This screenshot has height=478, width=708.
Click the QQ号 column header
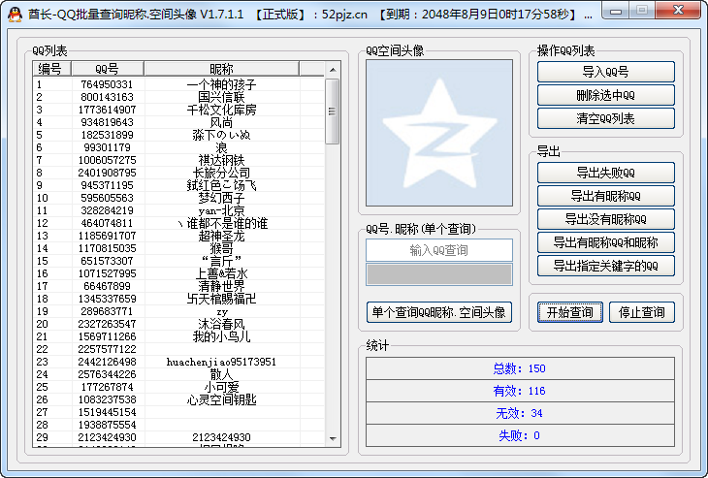pyautogui.click(x=107, y=69)
